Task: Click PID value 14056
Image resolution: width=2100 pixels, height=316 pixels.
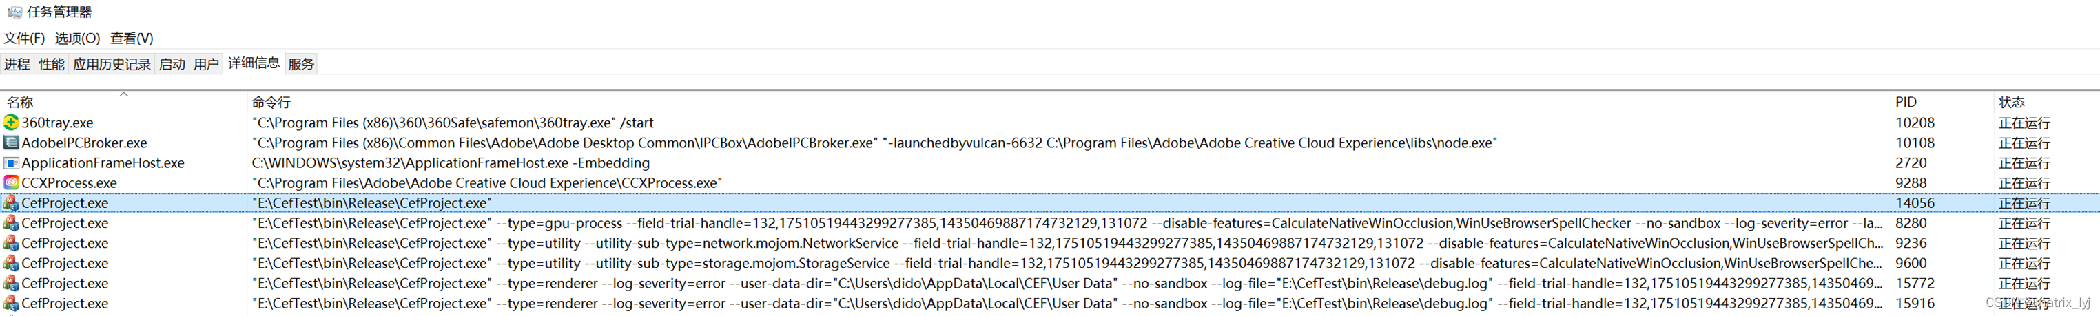Action: coord(1915,203)
